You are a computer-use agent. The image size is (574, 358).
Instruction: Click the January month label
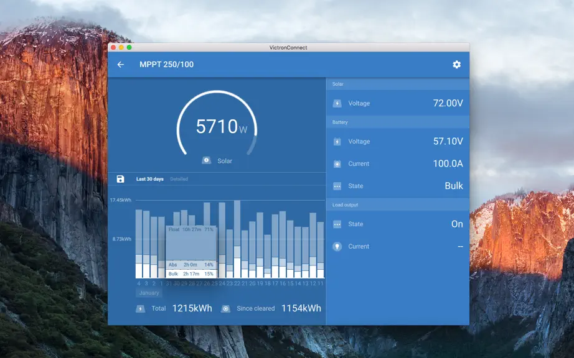[149, 293]
